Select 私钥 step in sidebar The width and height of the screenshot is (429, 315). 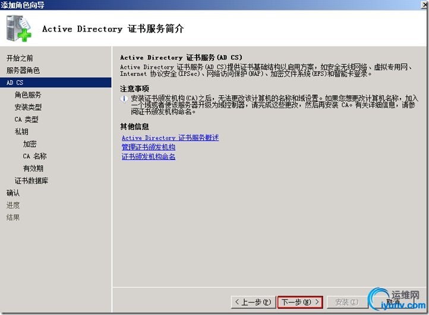(x=21, y=131)
